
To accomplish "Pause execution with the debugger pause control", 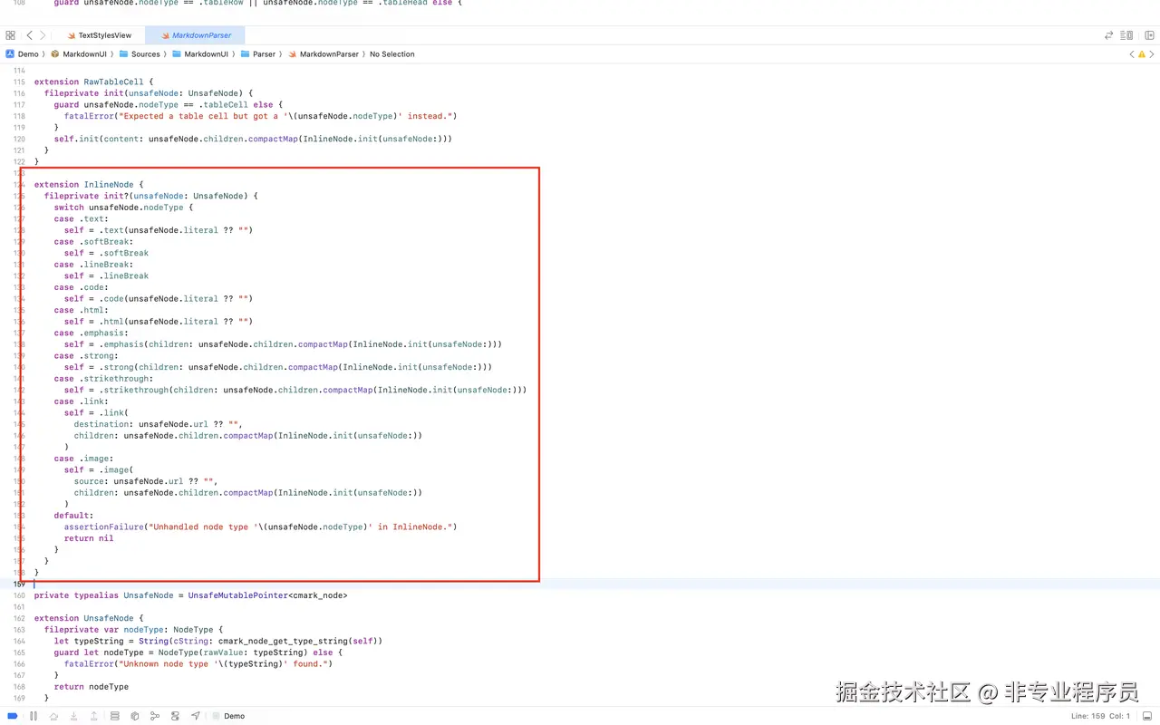I will pos(34,716).
